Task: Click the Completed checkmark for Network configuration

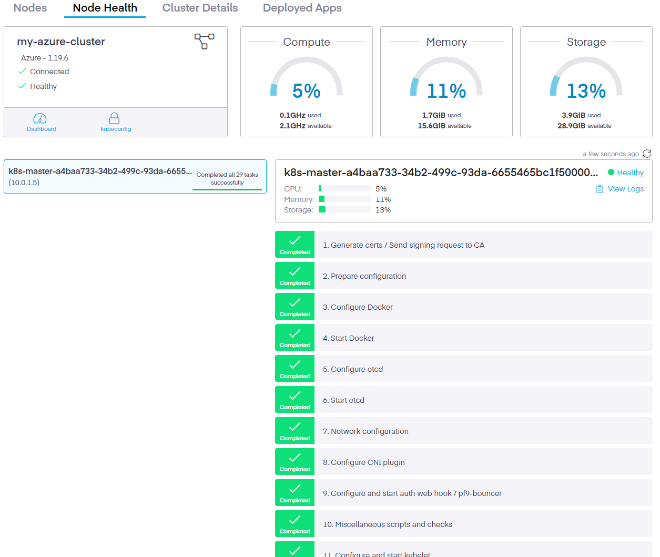Action: tap(295, 430)
